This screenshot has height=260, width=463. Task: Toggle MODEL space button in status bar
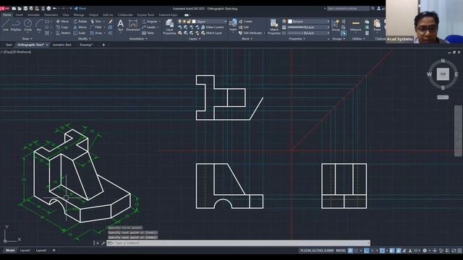(341, 251)
